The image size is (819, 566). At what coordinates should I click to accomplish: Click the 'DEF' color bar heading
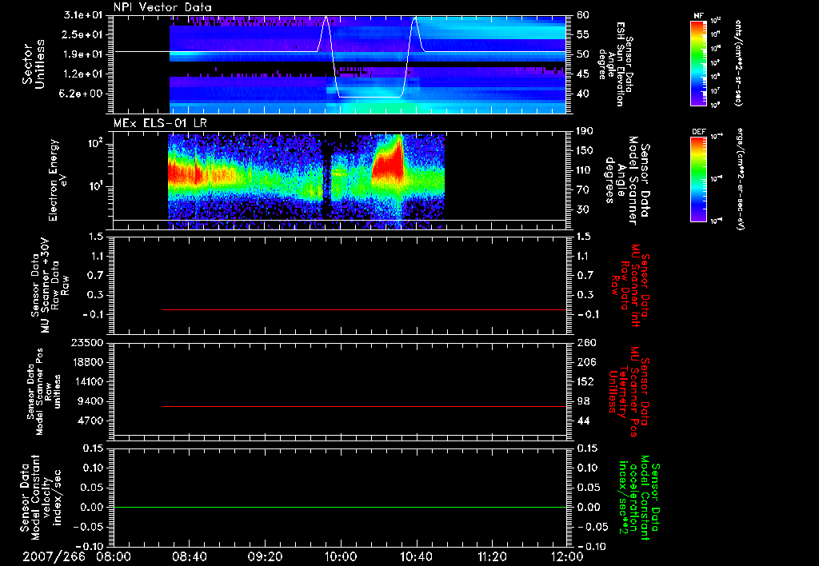pyautogui.click(x=699, y=132)
